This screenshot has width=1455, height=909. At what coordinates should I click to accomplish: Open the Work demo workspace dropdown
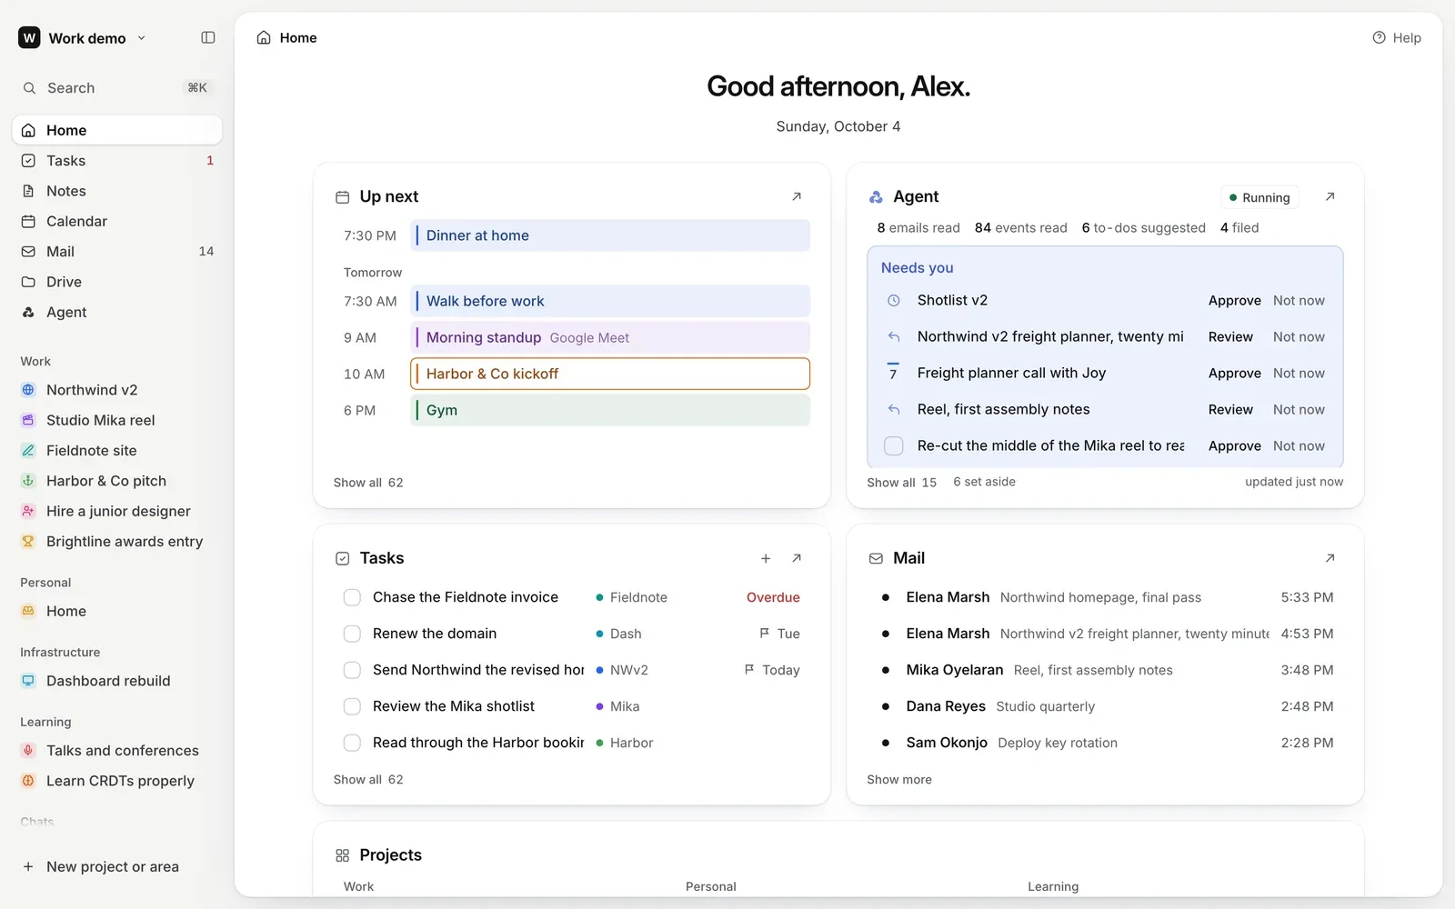pos(83,37)
